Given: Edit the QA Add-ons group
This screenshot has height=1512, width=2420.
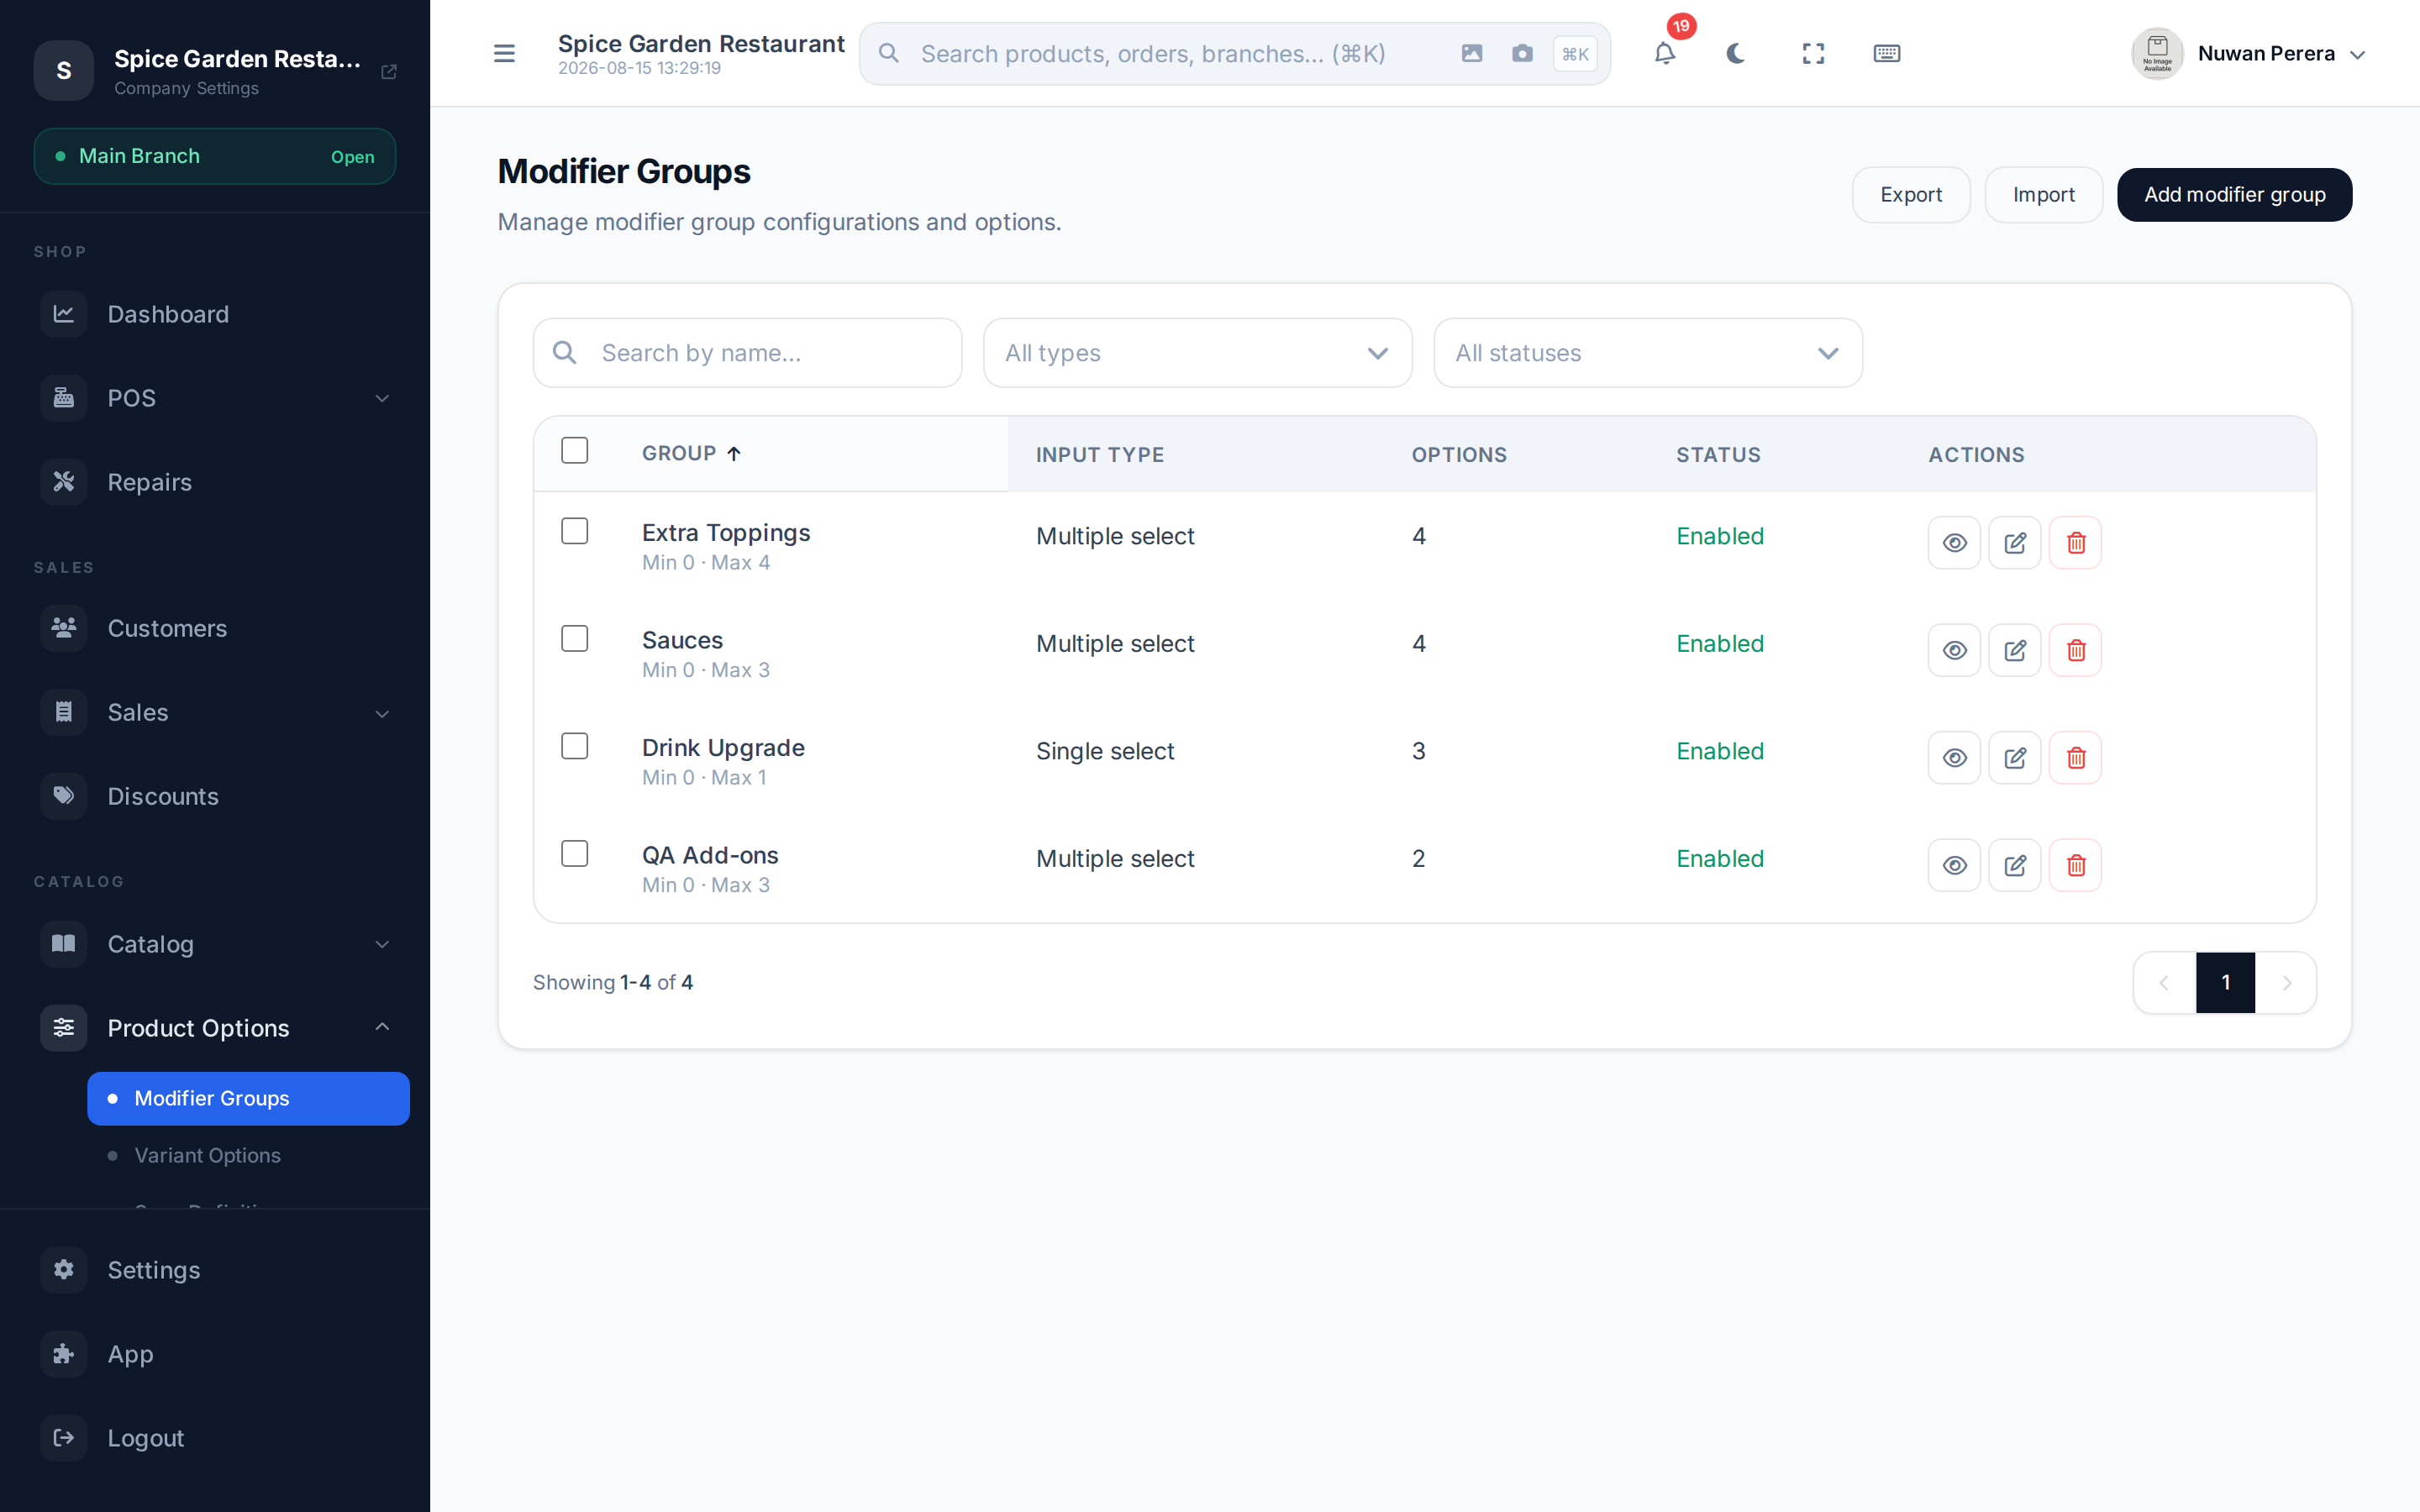Looking at the screenshot, I should 2014,866.
